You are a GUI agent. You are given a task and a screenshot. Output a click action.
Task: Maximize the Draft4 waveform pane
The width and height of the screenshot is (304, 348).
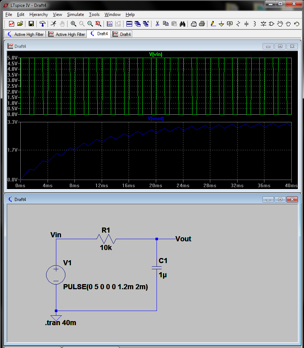point(280,46)
